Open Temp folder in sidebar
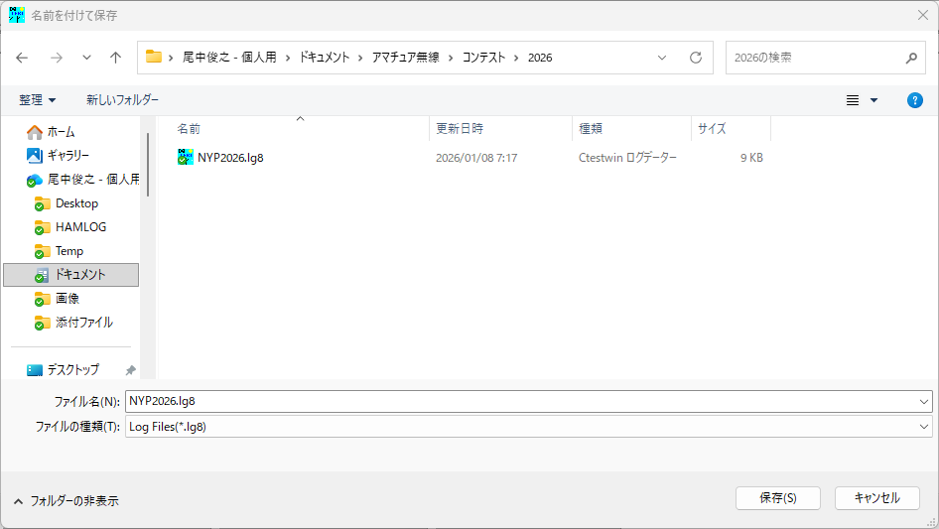The height and width of the screenshot is (529, 939). 69,251
